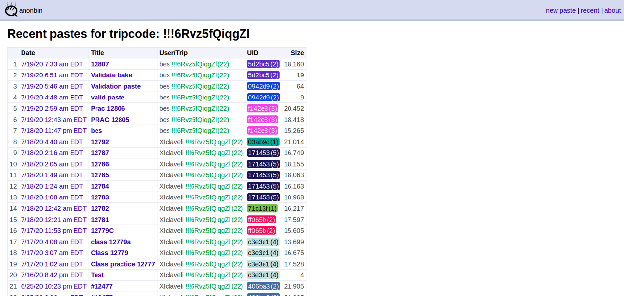The height and width of the screenshot is (296, 627).
Task: Click the teal UID badge 03ab9c
Action: click(264, 142)
